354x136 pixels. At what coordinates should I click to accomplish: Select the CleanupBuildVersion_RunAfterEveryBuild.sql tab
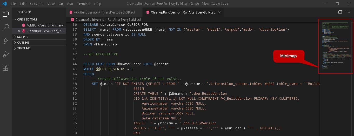tap(183, 12)
